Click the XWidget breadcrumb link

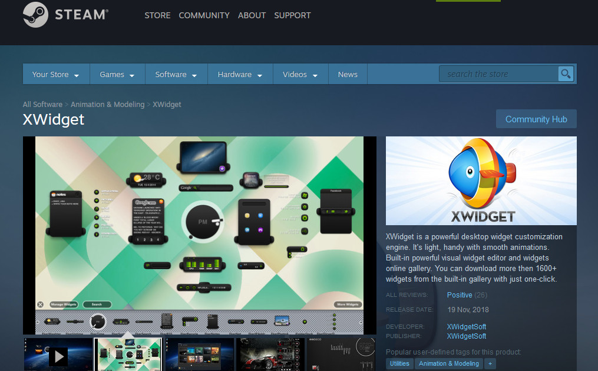pos(167,104)
